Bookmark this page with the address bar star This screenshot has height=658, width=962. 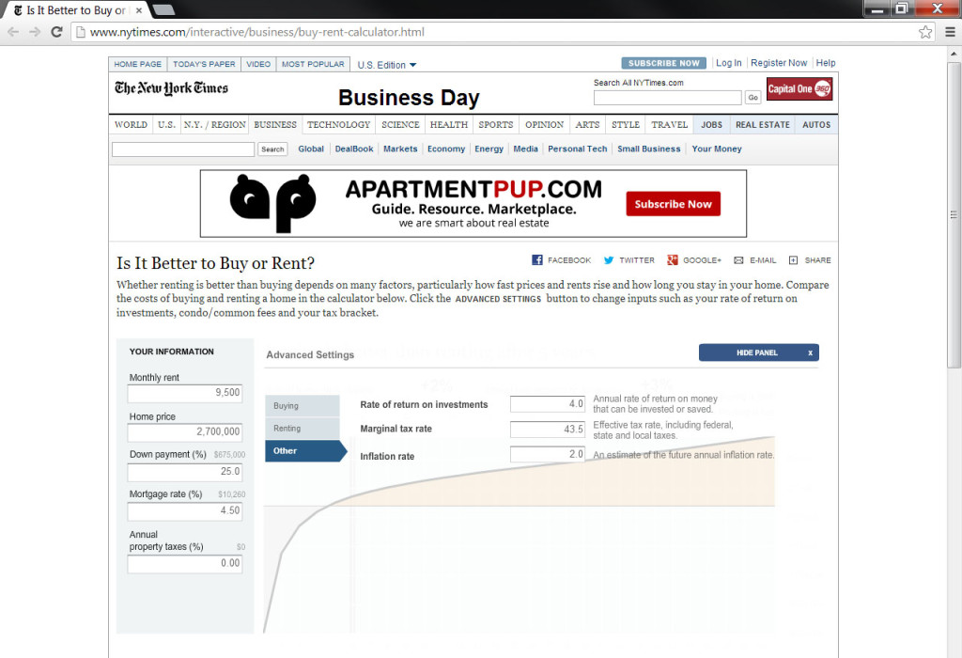923,30
